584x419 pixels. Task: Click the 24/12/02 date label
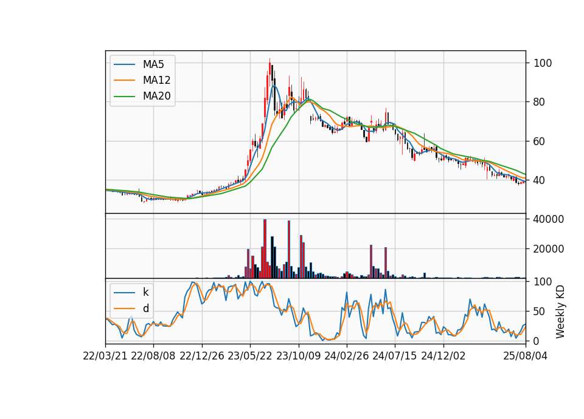443,356
